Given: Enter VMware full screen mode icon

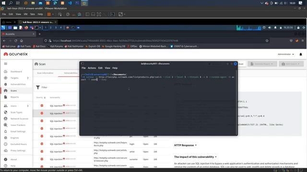Looking at the screenshot, I should (99, 14).
